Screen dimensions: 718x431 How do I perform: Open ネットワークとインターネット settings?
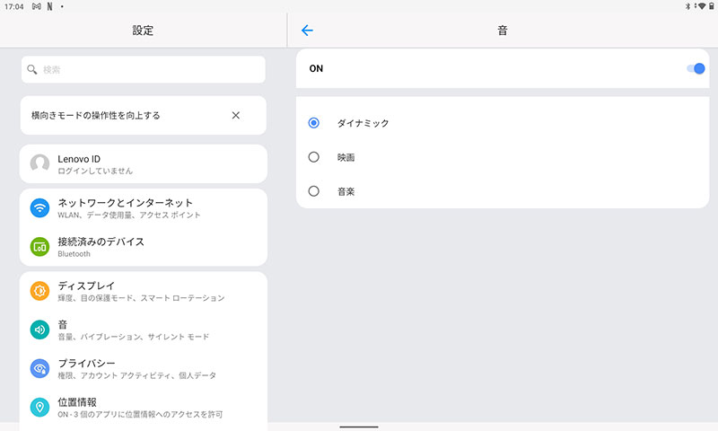click(x=144, y=208)
